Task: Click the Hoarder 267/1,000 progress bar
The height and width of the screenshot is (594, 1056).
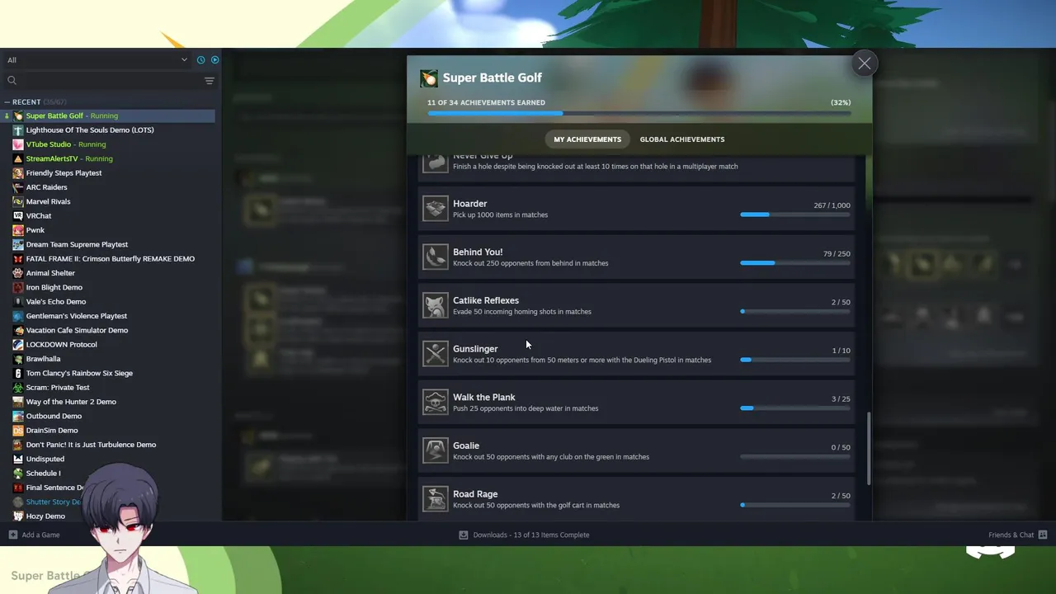Action: pos(795,214)
